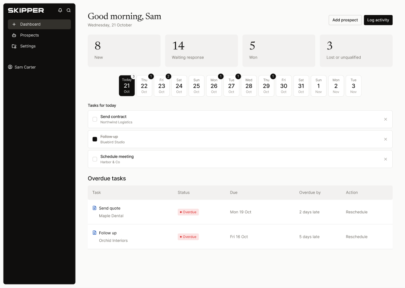
Task: Reschedule the Maple Dental Send quote task
Action: pos(356,212)
